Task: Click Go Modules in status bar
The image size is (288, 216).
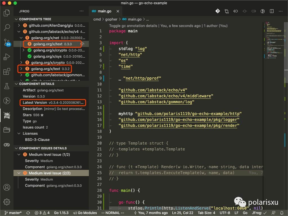Action: click(x=85, y=213)
